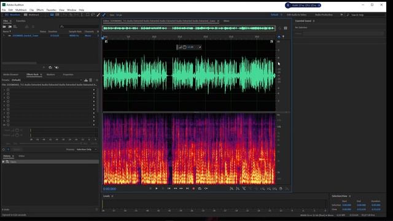Select the Paintbrush Selection tool
This screenshot has height=221, width=393.
(x=98, y=15)
